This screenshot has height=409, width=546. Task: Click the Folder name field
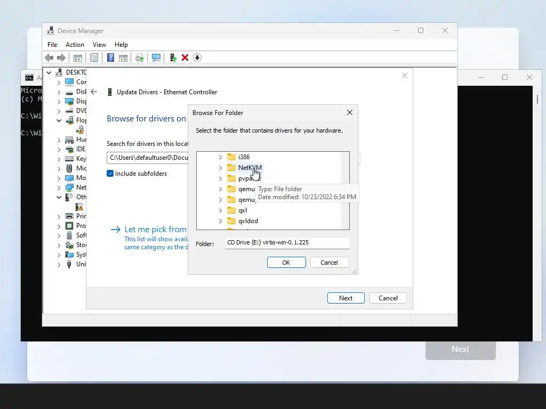tap(287, 243)
